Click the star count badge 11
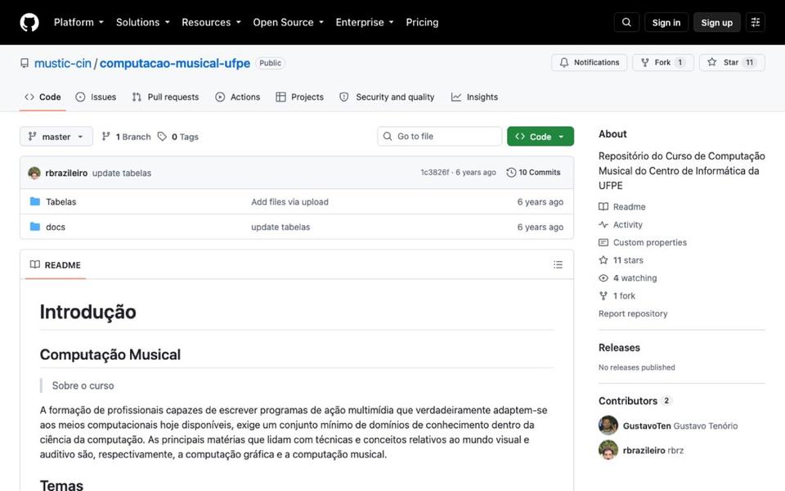Image resolution: width=785 pixels, height=491 pixels. click(x=750, y=63)
